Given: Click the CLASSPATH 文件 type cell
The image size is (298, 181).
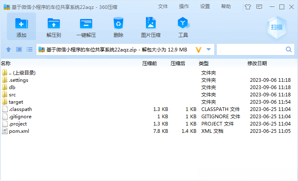Looking at the screenshot, I should coord(221,109).
